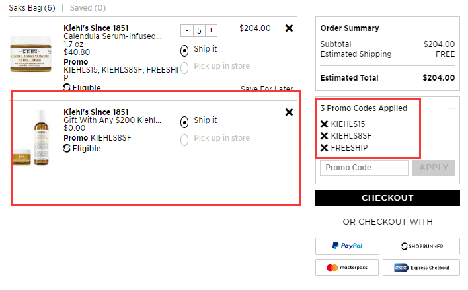Collapse the Promo Codes Applied section
468x290 pixels.
click(451, 108)
